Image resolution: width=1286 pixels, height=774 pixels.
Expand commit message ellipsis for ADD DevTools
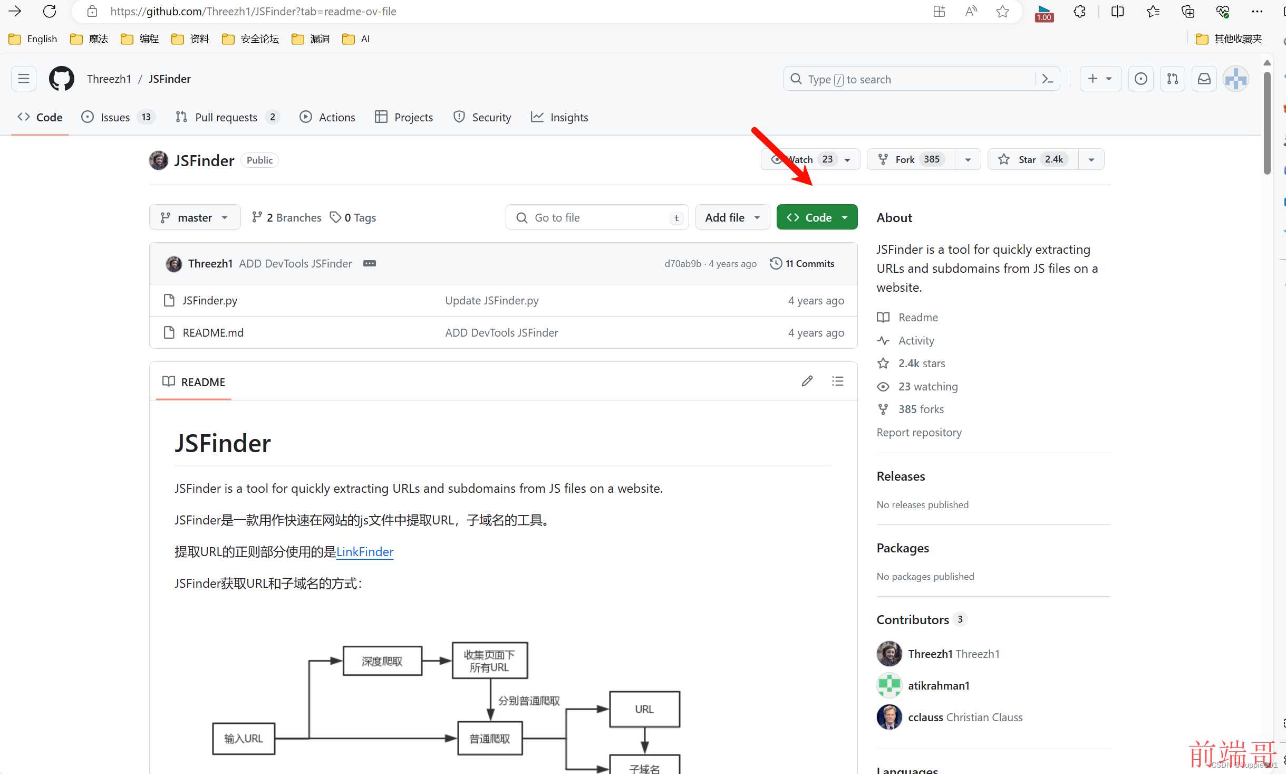coord(370,263)
